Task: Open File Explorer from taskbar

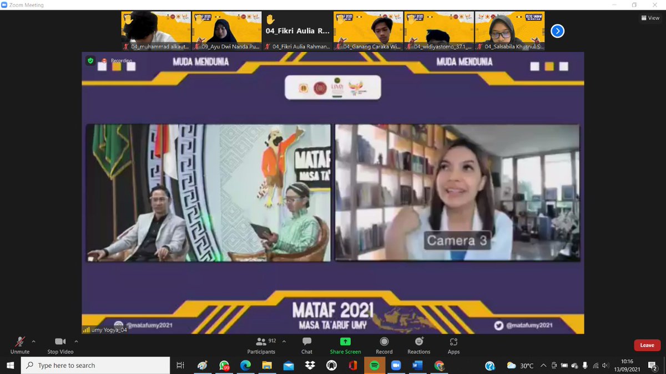Action: 267,366
